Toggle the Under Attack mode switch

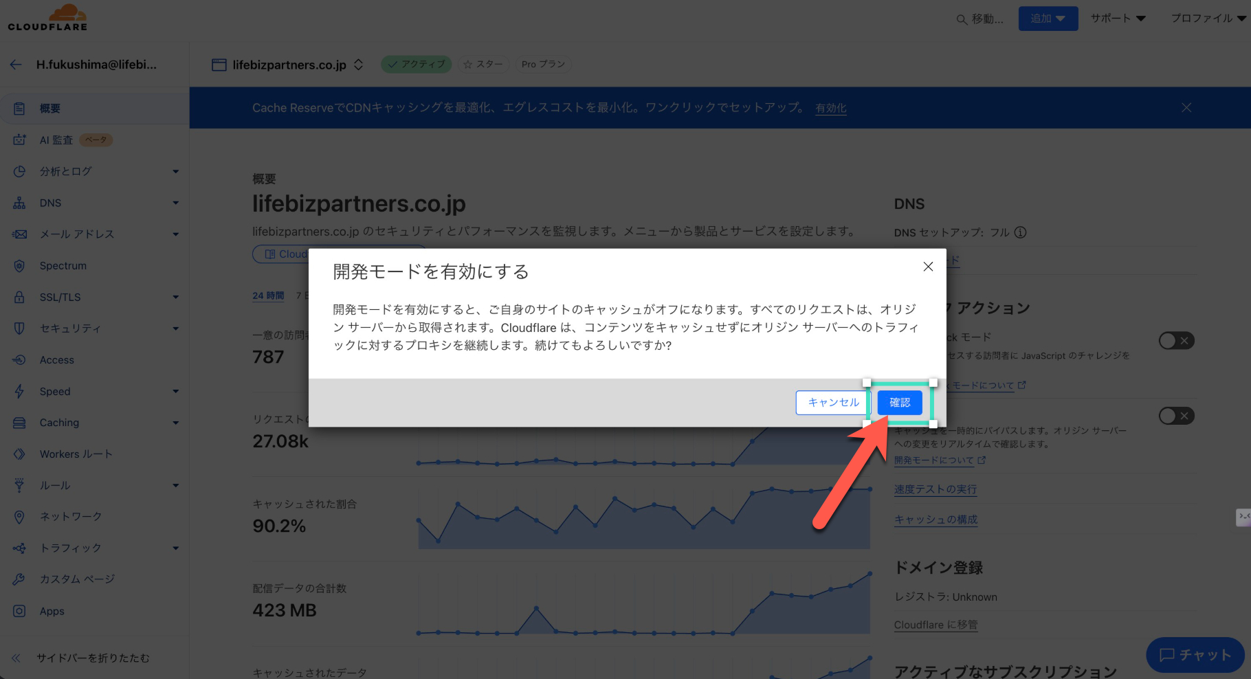click(1177, 341)
